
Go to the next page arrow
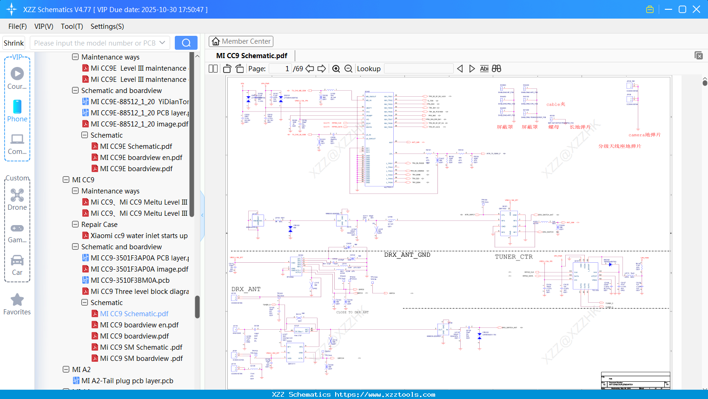[x=322, y=68]
